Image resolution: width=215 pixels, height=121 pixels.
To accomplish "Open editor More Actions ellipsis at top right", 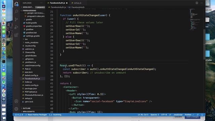I will [x=202, y=3].
